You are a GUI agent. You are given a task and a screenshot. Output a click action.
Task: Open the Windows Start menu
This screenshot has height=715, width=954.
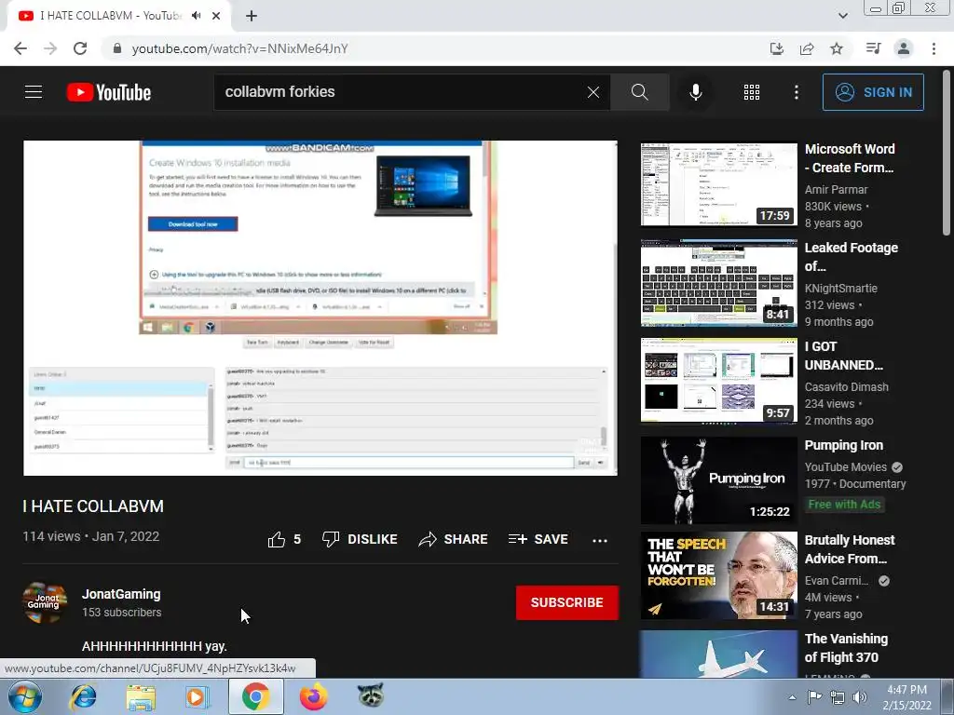pos(24,696)
